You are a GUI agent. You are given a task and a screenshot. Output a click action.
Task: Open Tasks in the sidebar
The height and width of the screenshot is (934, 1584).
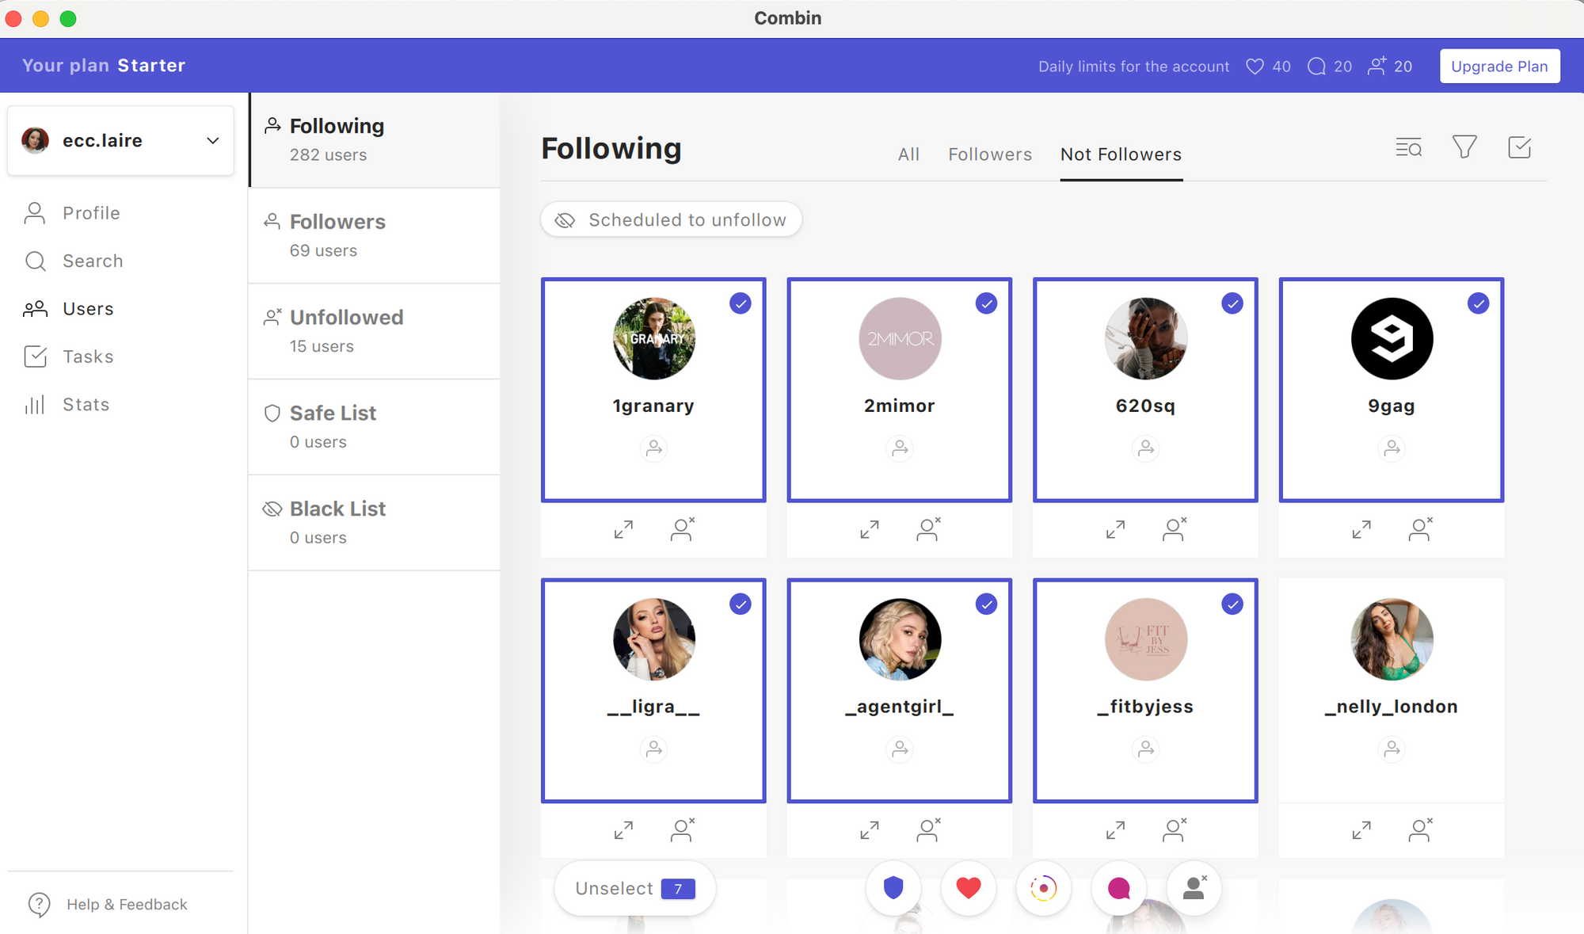point(88,356)
